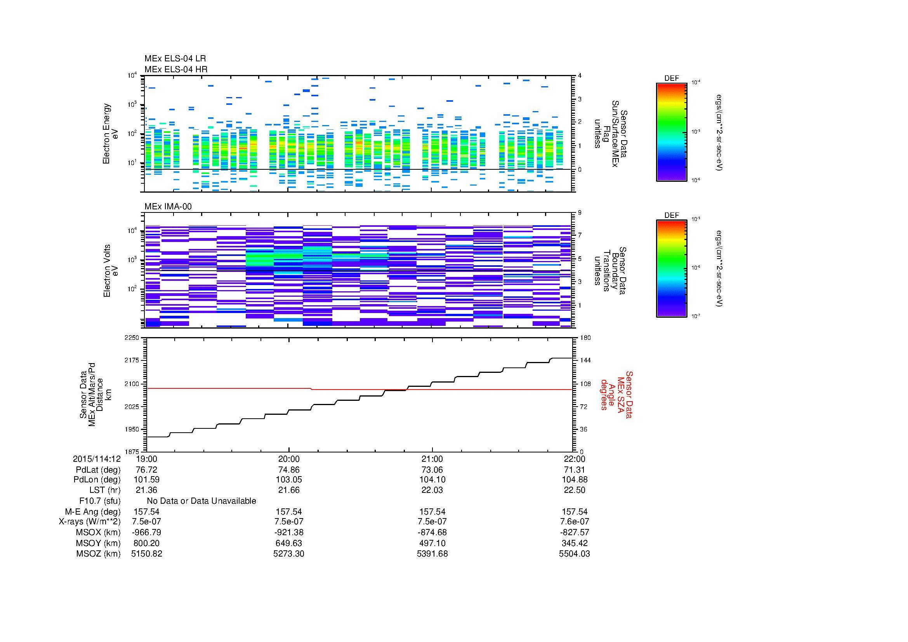Click the MSOY value 649.63
Screen dimensions: 908x642
(289, 543)
